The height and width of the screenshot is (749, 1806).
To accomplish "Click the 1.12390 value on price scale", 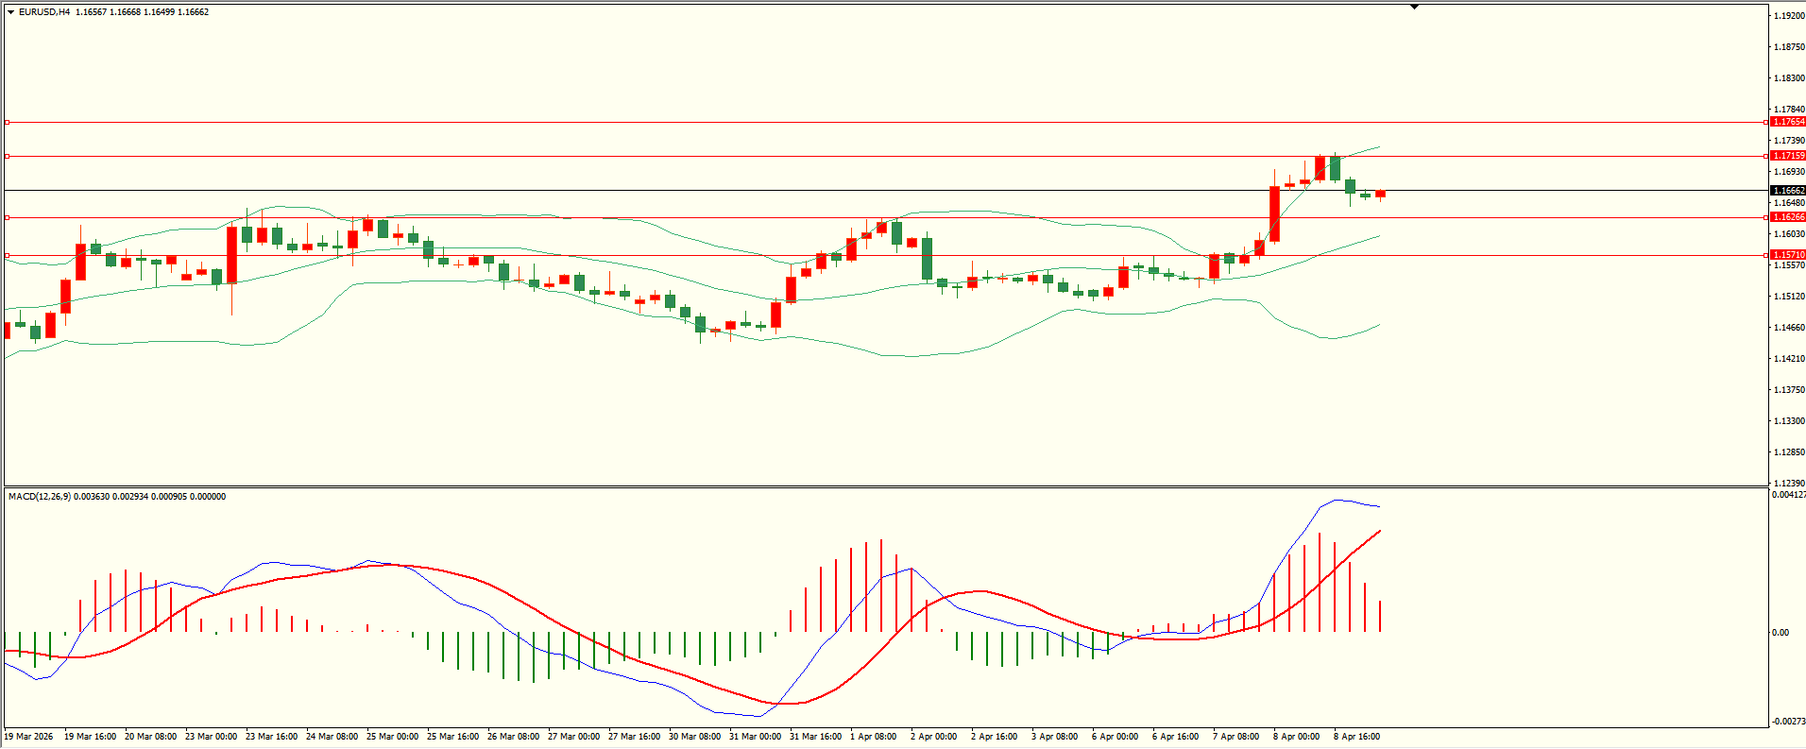I will pos(1788,484).
